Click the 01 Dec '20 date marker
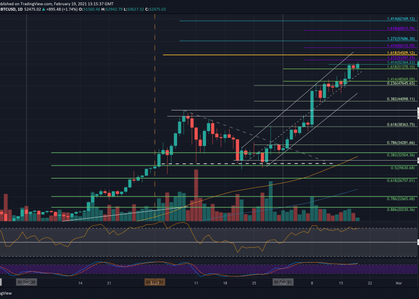 (26, 283)
